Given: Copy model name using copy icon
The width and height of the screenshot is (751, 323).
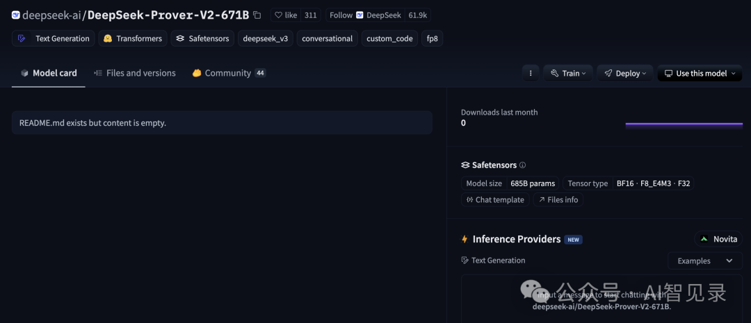Looking at the screenshot, I should click(x=257, y=15).
